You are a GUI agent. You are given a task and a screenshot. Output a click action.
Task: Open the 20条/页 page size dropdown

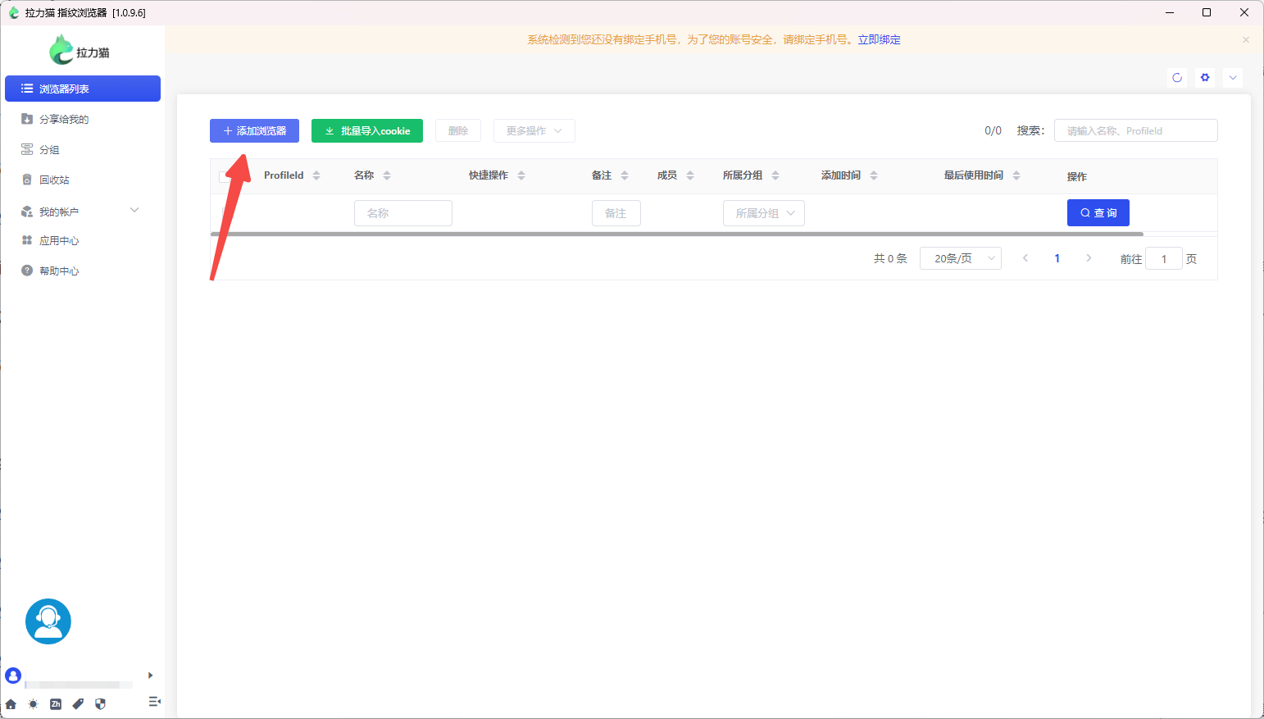pos(960,258)
